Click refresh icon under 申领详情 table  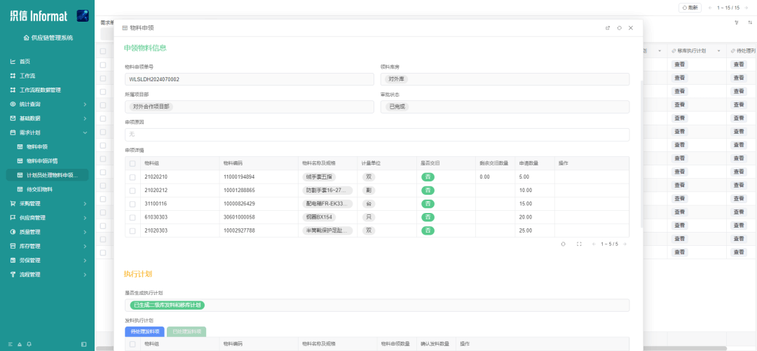(x=564, y=244)
